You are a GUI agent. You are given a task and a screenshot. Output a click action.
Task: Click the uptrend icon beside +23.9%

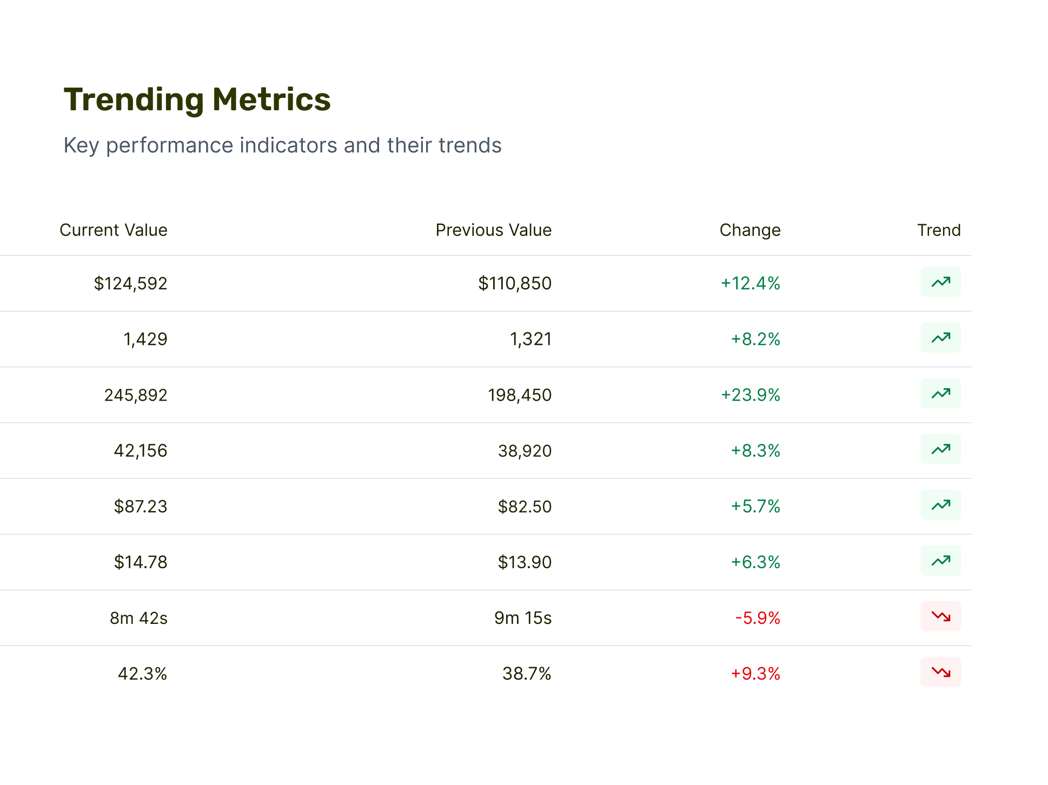[940, 394]
